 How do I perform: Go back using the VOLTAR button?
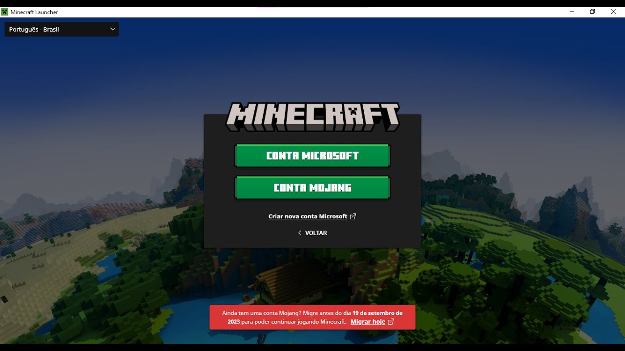[312, 233]
